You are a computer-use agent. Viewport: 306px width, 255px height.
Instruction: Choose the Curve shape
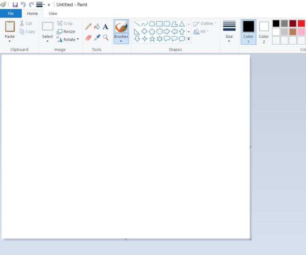(x=144, y=24)
